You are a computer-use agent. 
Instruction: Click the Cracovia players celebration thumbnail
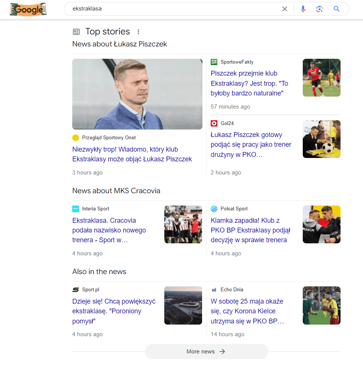tap(183, 224)
